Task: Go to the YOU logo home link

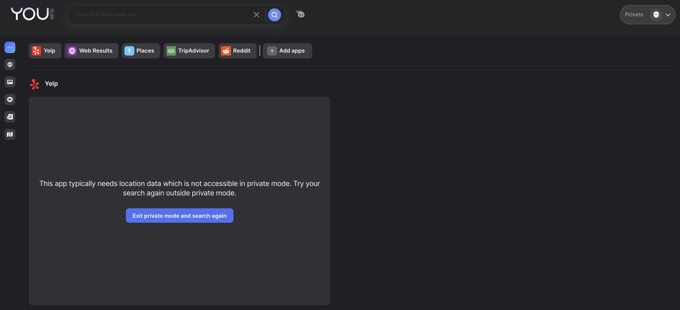Action: tap(32, 14)
